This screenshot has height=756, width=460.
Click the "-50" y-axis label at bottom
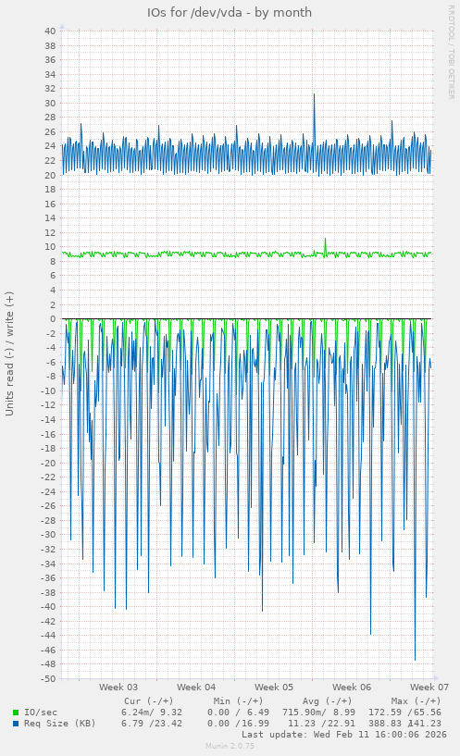pyautogui.click(x=48, y=679)
